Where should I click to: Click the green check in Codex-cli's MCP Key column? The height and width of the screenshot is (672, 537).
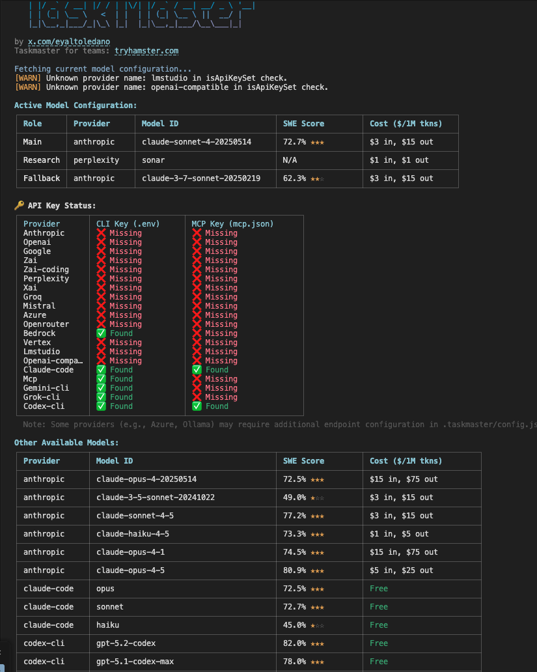[x=197, y=406]
